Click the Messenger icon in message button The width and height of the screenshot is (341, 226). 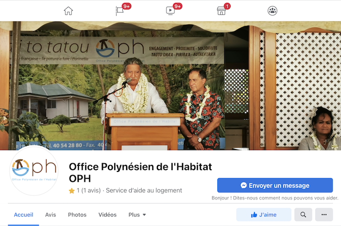pyautogui.click(x=243, y=185)
